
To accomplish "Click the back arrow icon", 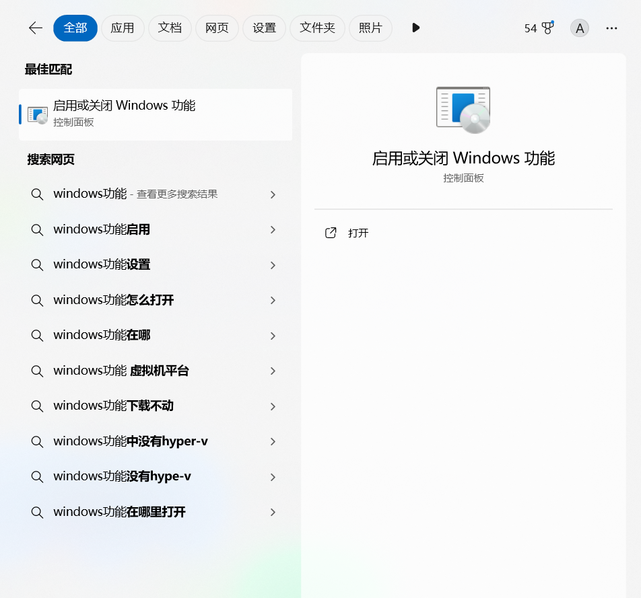I will click(36, 28).
